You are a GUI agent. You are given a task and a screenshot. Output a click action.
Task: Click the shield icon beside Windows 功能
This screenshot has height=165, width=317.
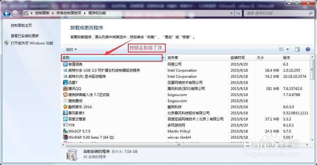6,43
